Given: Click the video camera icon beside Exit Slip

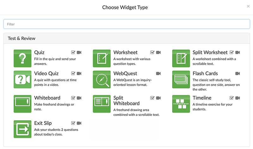Looking at the screenshot, I should pos(79,123).
